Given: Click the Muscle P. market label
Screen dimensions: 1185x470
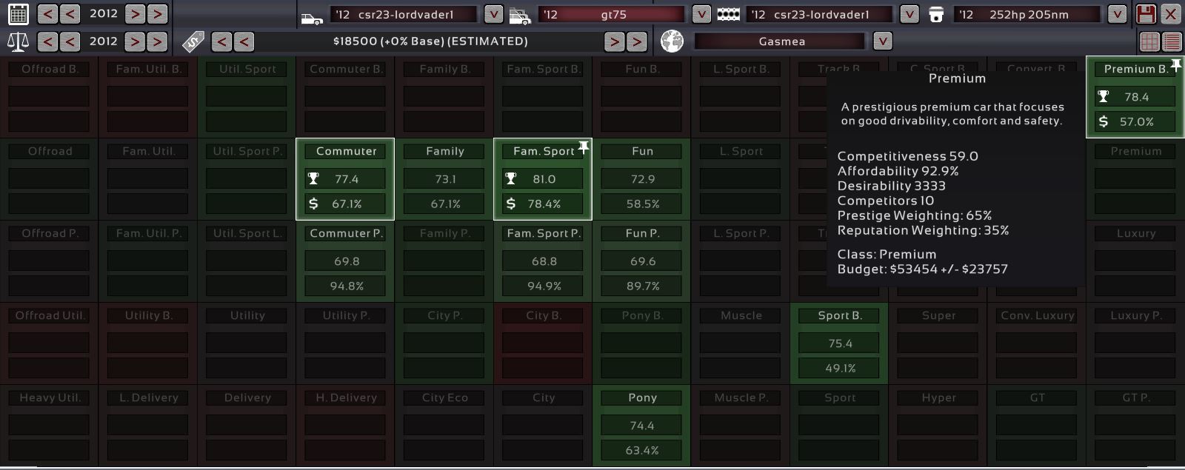Looking at the screenshot, I should (x=741, y=397).
